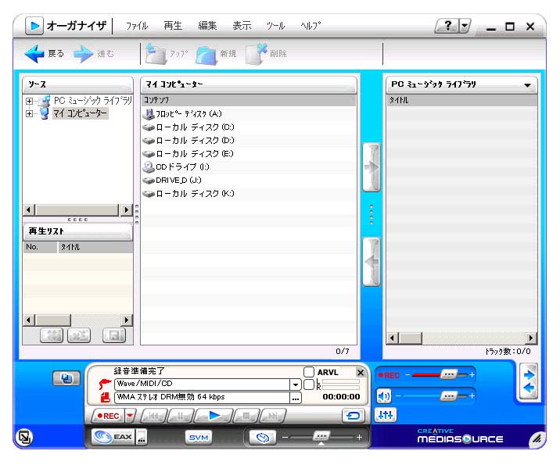Open the mixer settings icon under volume
This screenshot has height=465, width=560.
tap(385, 415)
